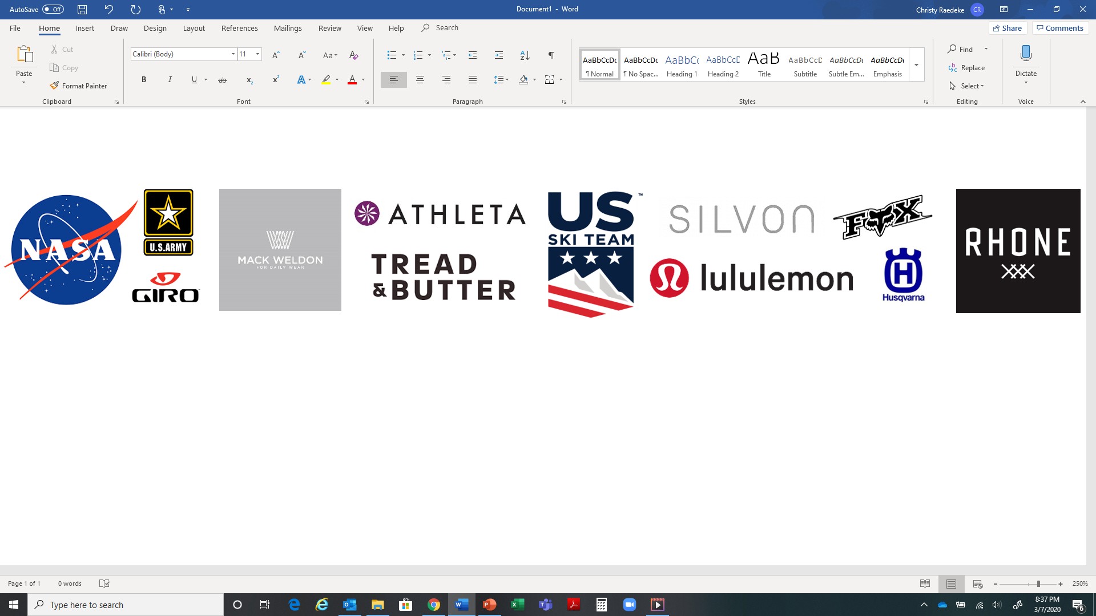
Task: Open spelling and grammar check icon
Action: coord(104,583)
